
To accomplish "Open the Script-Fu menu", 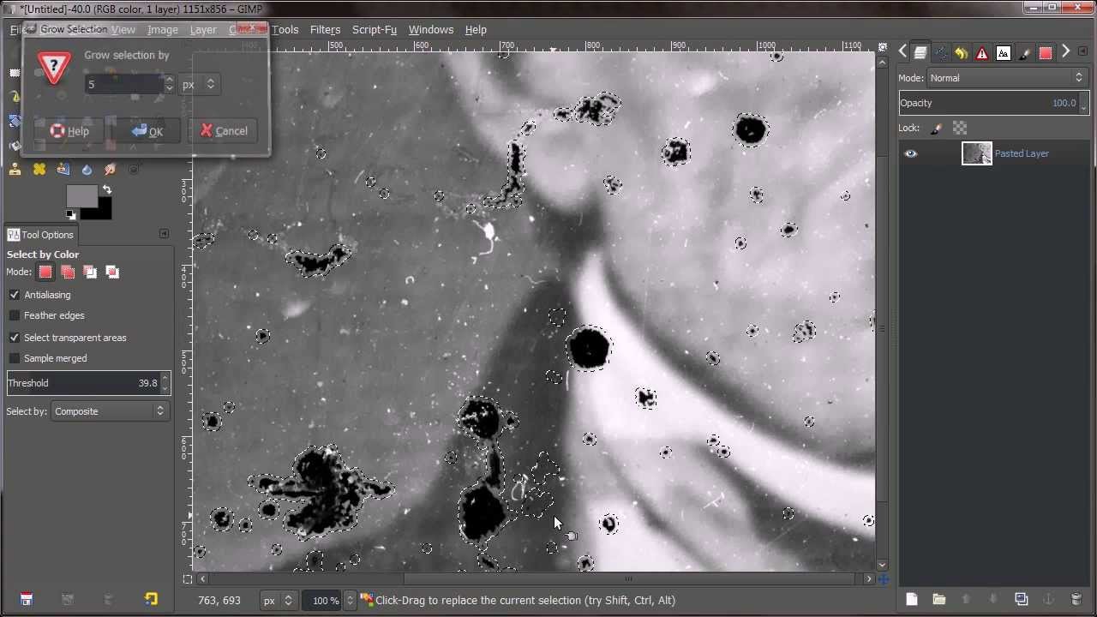I will [375, 29].
